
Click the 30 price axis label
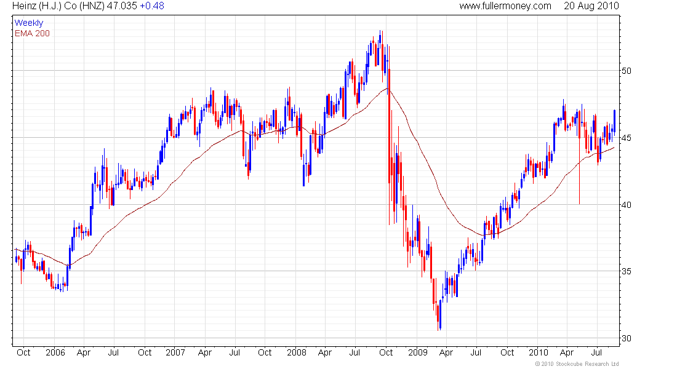coord(626,338)
